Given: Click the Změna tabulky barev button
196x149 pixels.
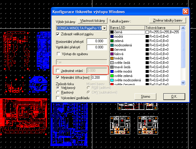Looking at the screenshot, I should pos(167,21).
